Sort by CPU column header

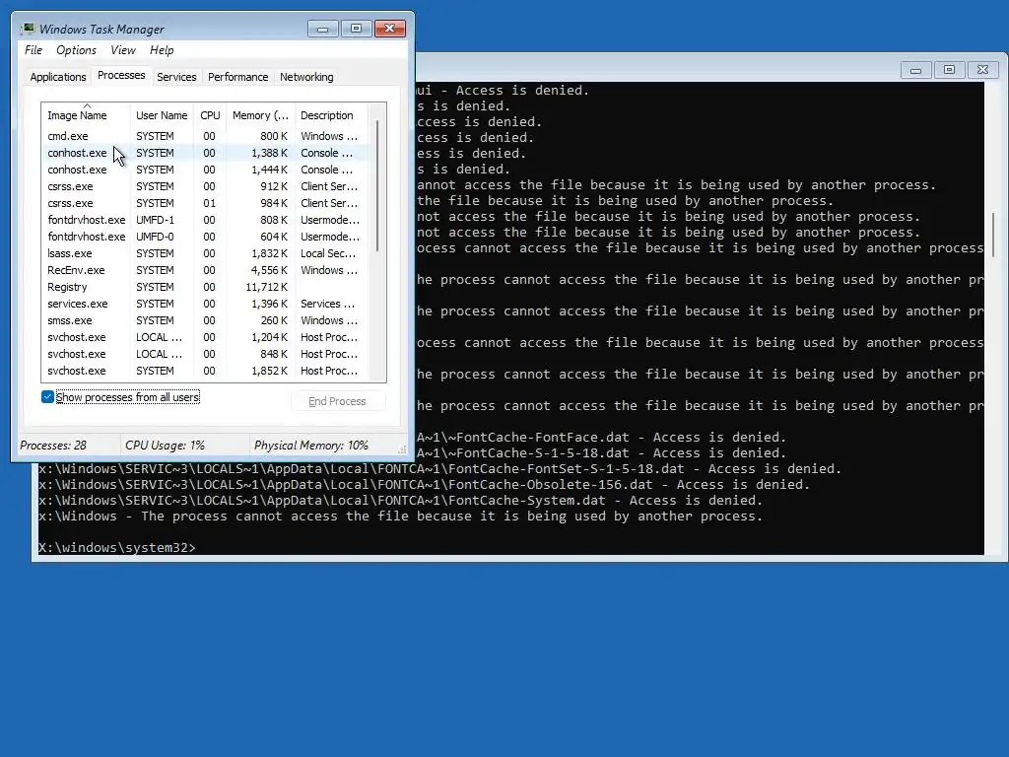210,115
